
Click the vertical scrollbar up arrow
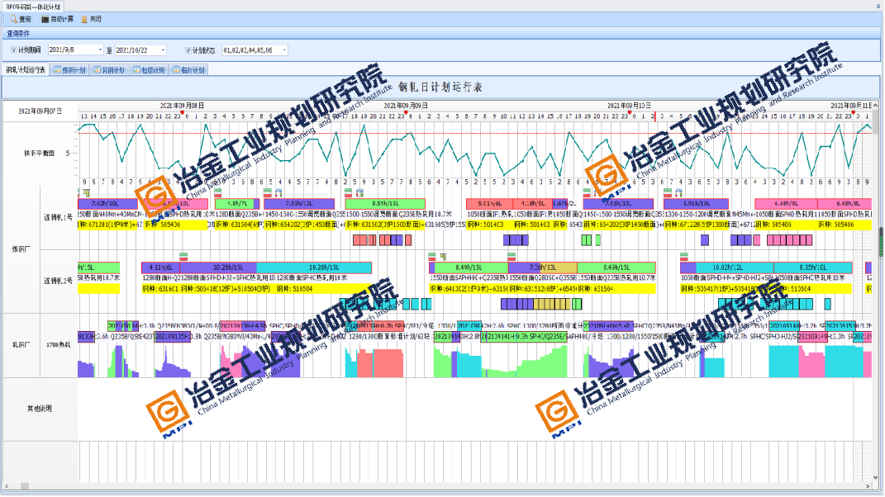[875, 106]
